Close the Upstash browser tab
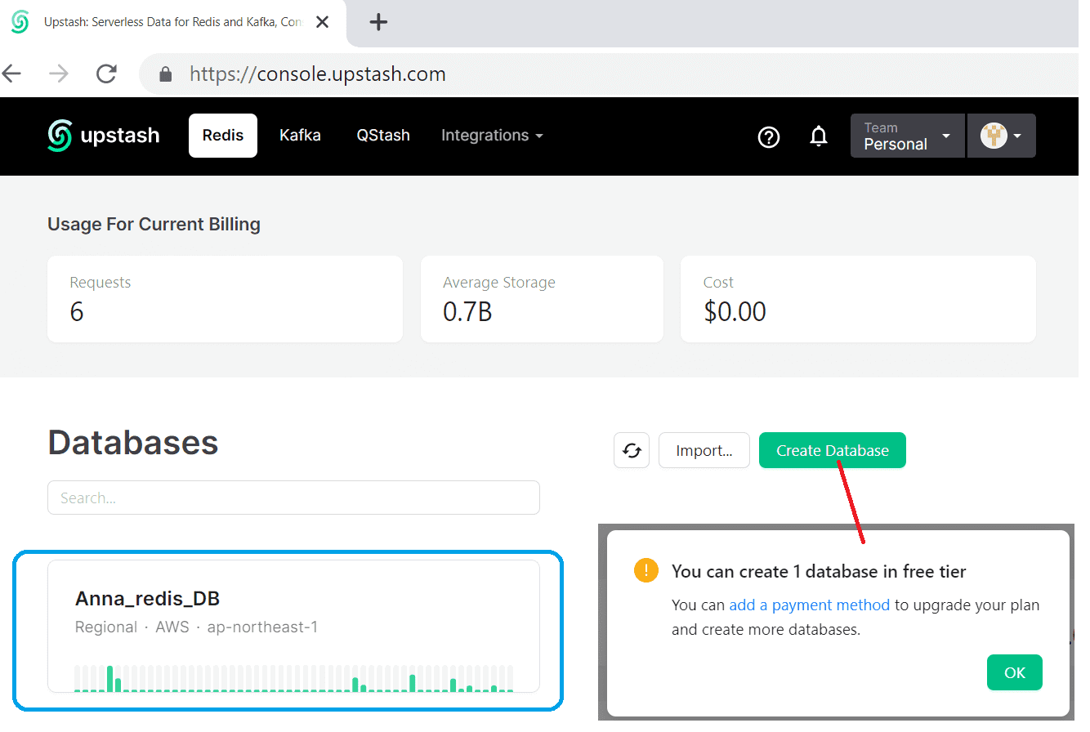 point(323,22)
